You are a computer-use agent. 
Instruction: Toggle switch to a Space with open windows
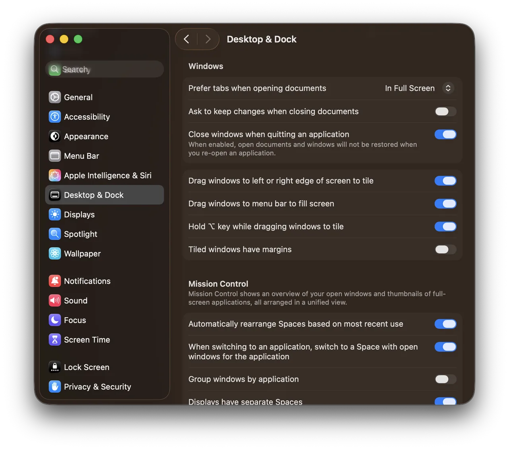(x=445, y=347)
